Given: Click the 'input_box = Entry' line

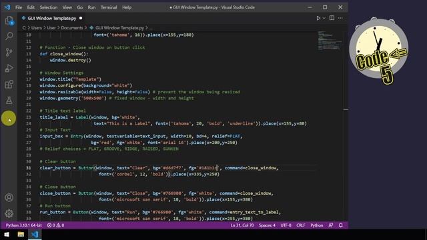Looking at the screenshot, I should (x=141, y=136).
